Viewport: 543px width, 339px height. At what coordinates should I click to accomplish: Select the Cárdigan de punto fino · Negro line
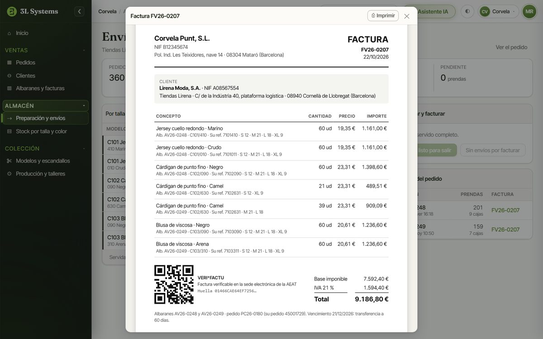271,170
